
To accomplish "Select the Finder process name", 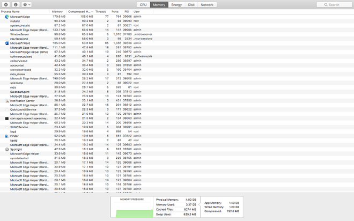I will click(x=14, y=136).
